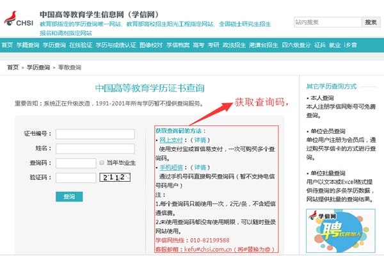Switch to the 学信档案 nav item
The image size is (384, 256).
(178, 45)
